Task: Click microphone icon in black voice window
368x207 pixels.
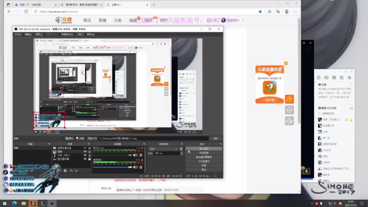Action: coord(306,171)
